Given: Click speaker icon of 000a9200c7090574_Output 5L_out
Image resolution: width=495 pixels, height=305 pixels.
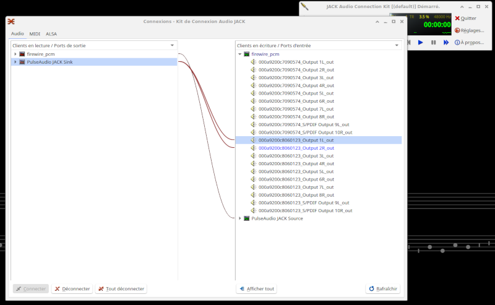Looking at the screenshot, I should tap(254, 93).
